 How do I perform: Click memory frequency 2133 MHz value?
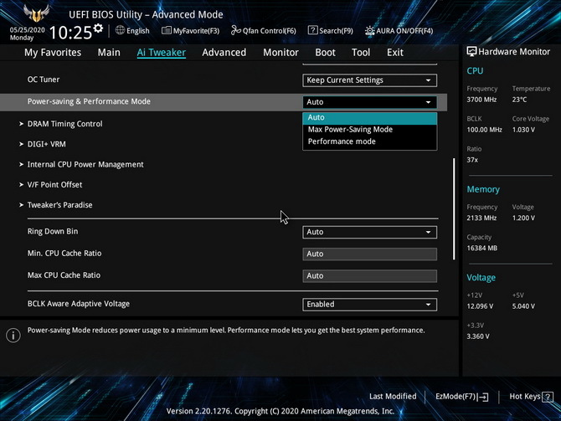click(481, 218)
